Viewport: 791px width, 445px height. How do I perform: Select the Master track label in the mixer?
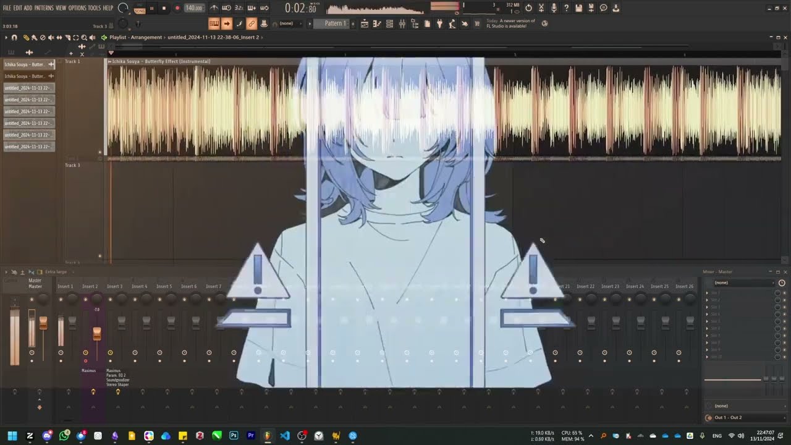pos(35,286)
